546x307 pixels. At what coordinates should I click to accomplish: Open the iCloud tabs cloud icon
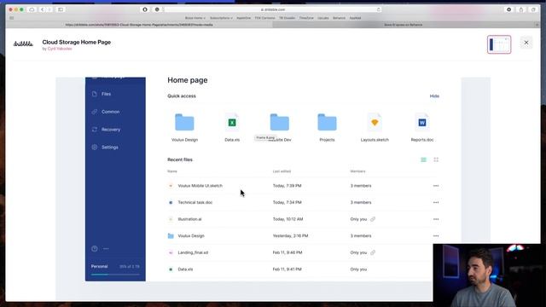(32, 9)
